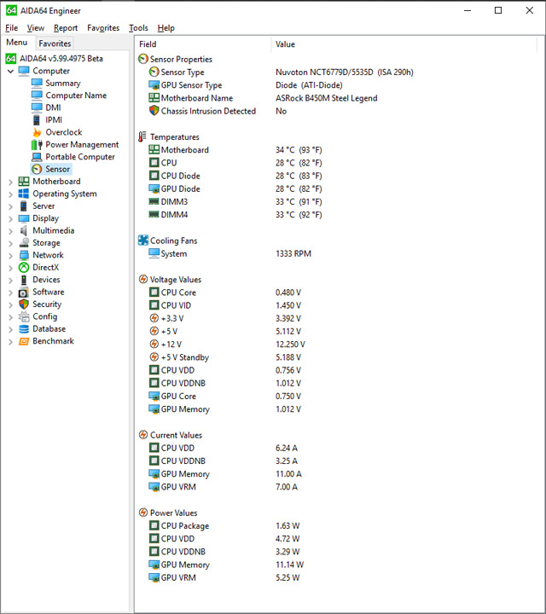Click the Power Management battery icon
This screenshot has height=614, width=546.
(37, 144)
